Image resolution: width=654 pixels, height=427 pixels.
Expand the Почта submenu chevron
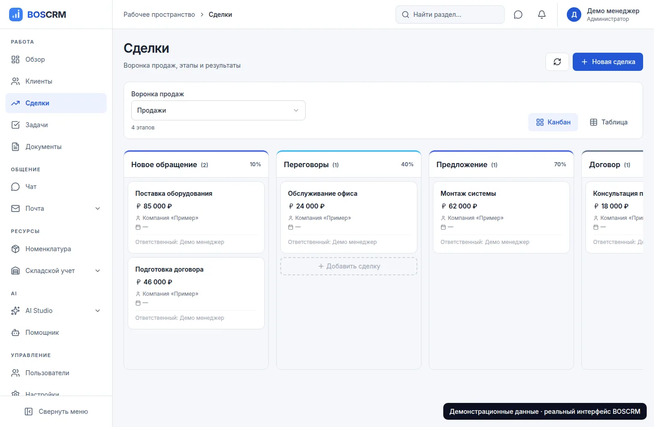click(x=98, y=209)
